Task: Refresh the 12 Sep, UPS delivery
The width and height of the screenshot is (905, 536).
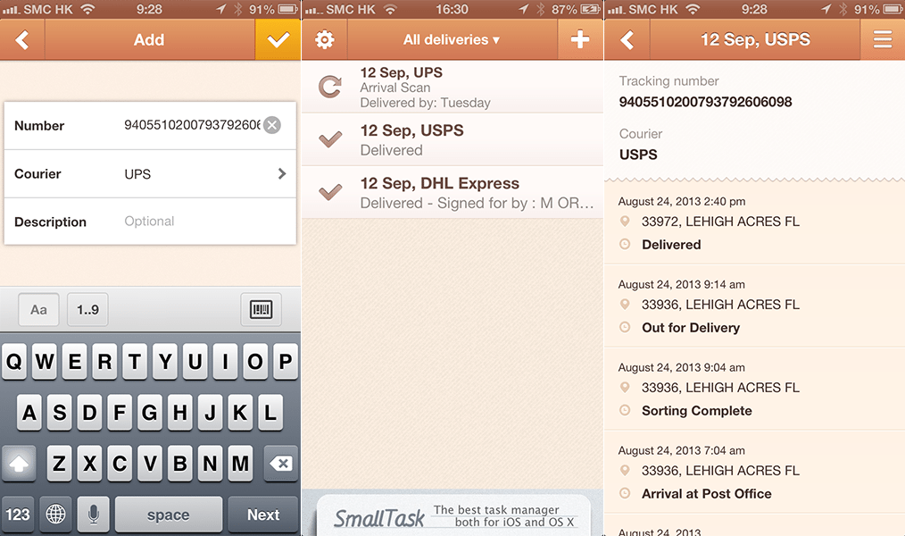Action: (x=330, y=88)
